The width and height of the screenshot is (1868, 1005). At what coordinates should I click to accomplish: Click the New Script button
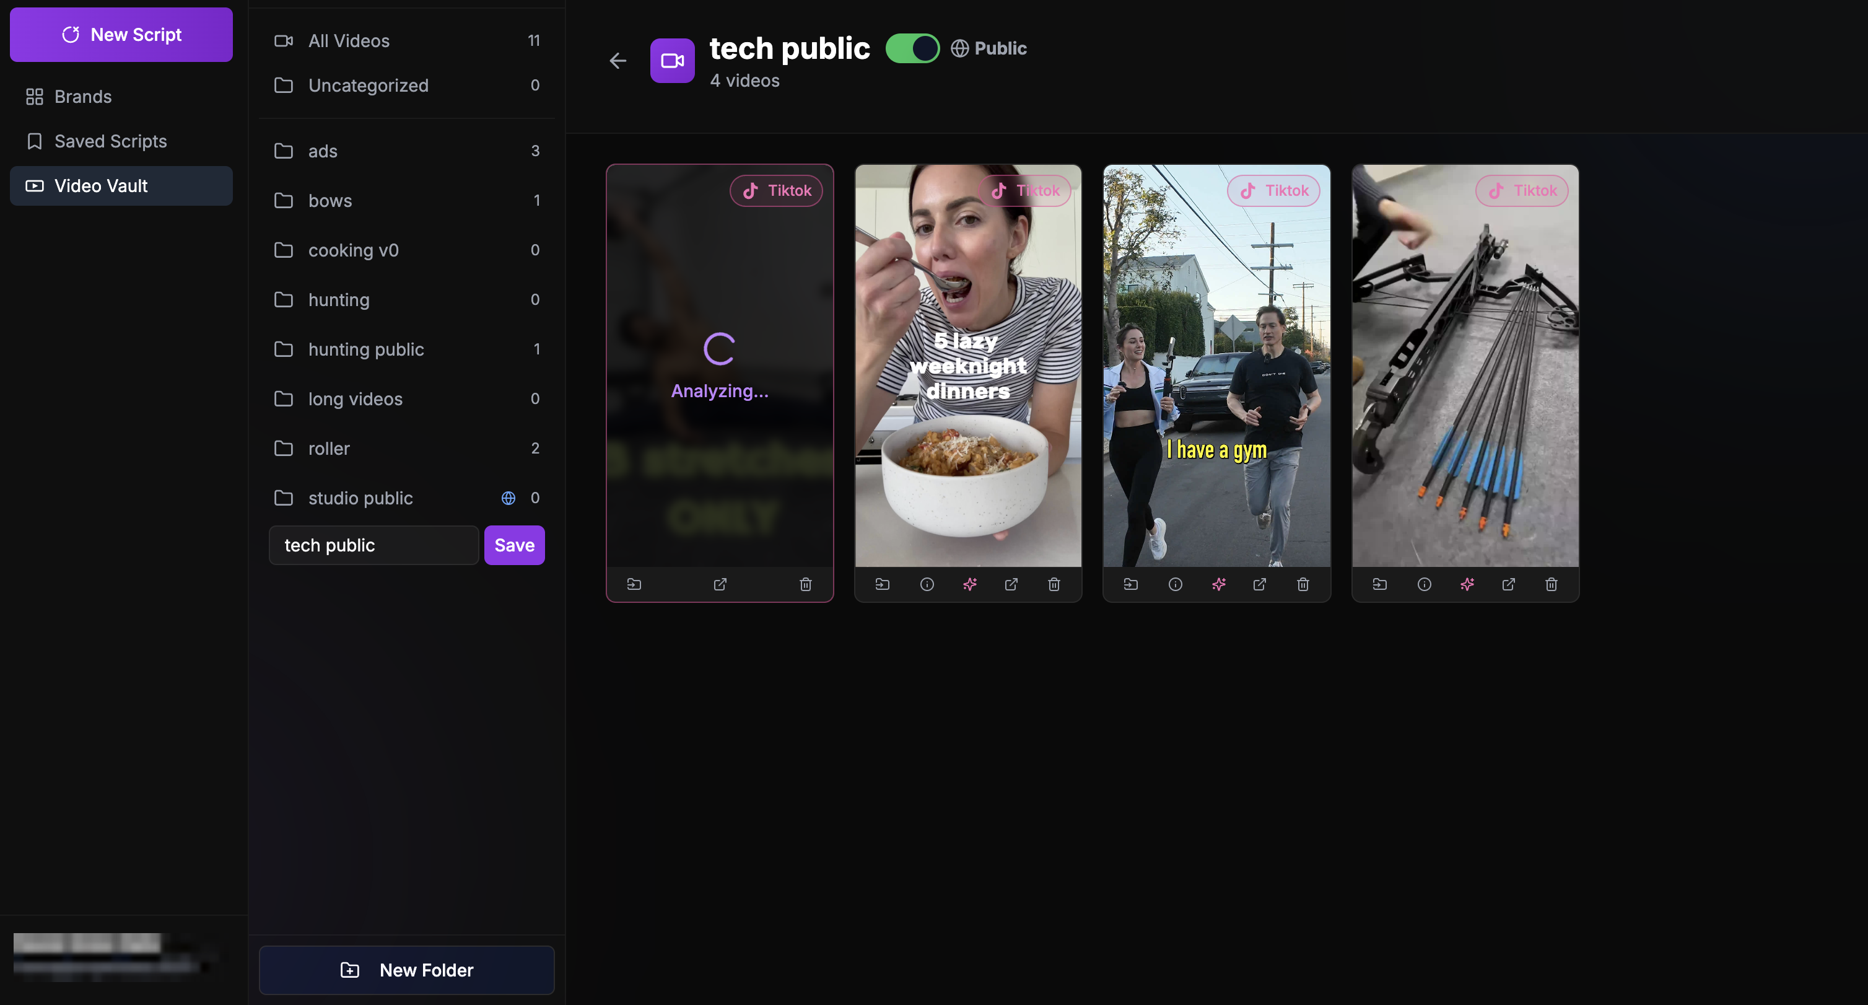point(121,35)
